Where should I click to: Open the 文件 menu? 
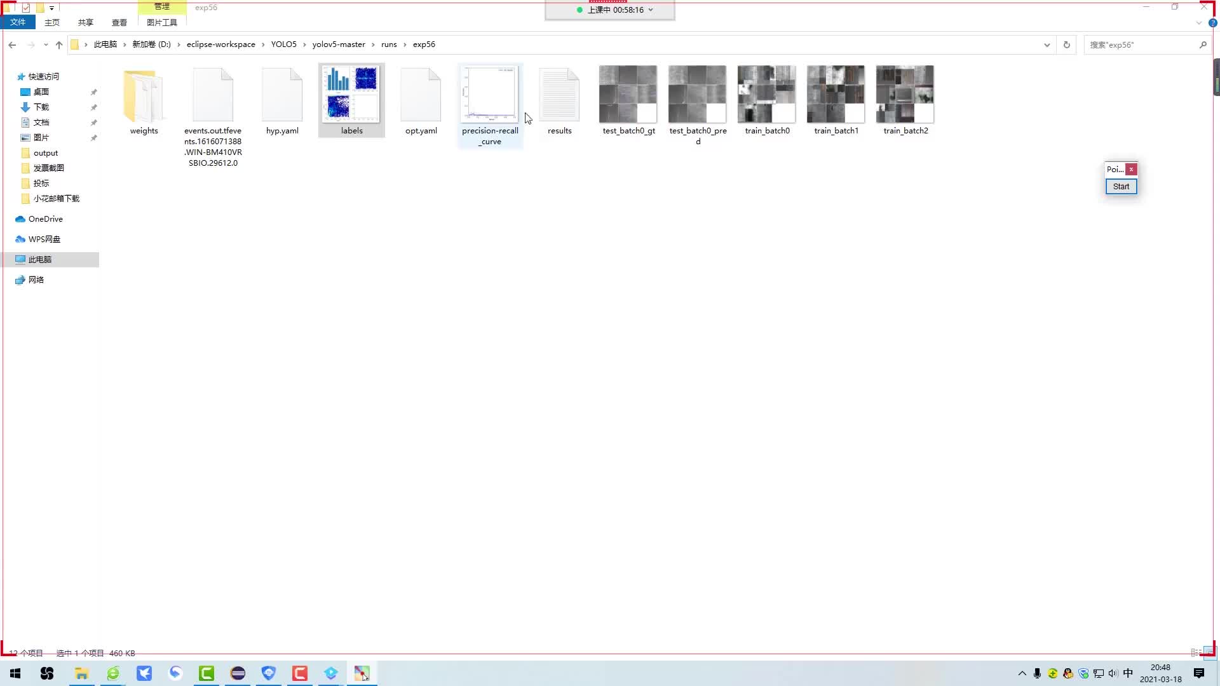click(x=18, y=22)
